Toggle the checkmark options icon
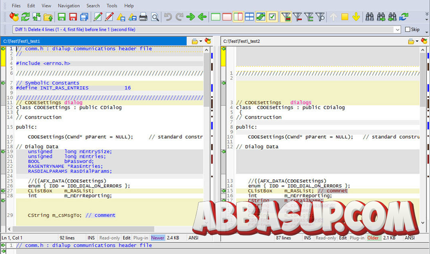 pyautogui.click(x=272, y=17)
